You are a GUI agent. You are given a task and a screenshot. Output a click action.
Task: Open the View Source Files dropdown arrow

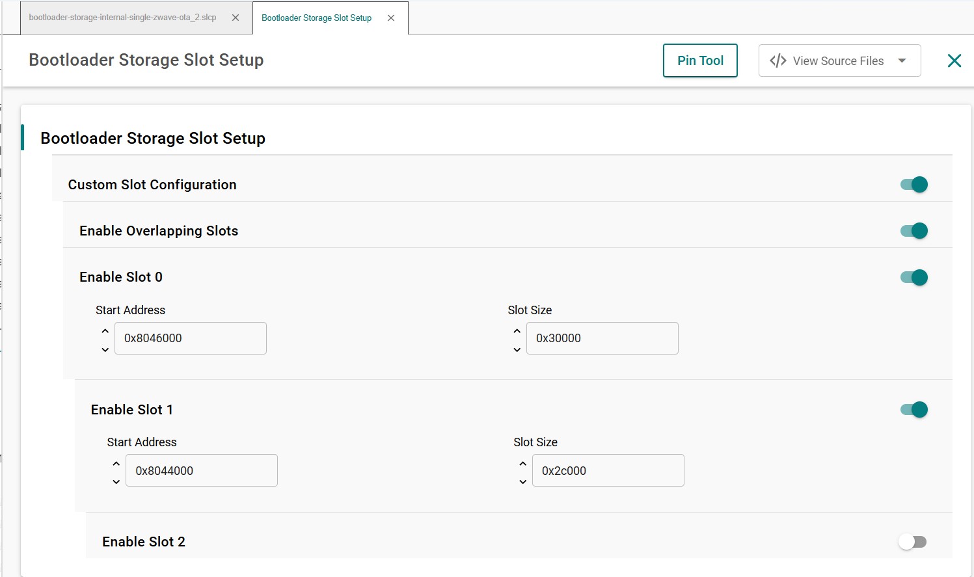tap(902, 60)
